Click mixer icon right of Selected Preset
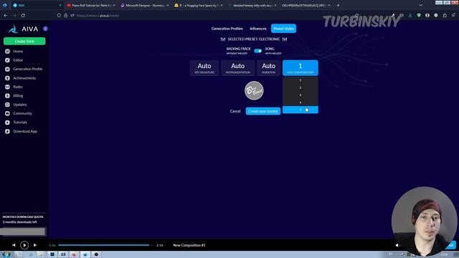 pos(285,39)
